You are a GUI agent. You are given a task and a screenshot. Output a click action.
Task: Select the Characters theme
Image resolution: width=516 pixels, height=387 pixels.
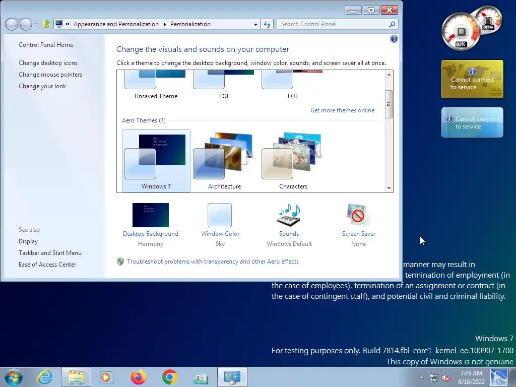tap(293, 161)
